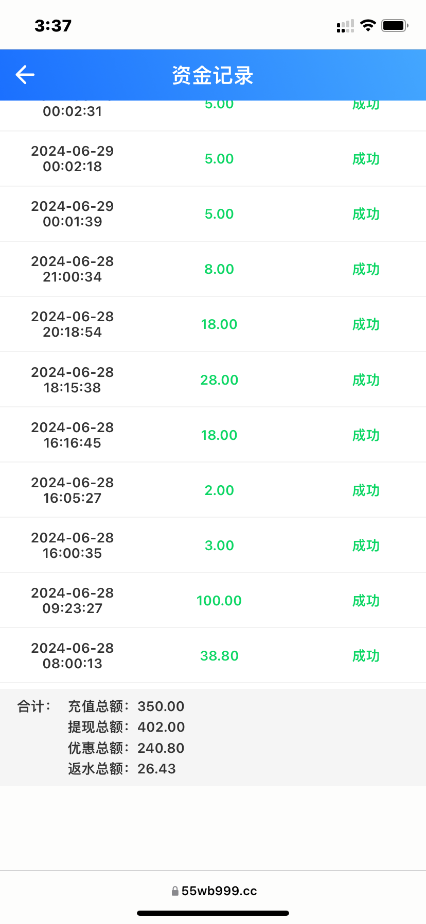Tap the Wi-Fi status icon
This screenshot has height=924, width=426.
pos(368,25)
